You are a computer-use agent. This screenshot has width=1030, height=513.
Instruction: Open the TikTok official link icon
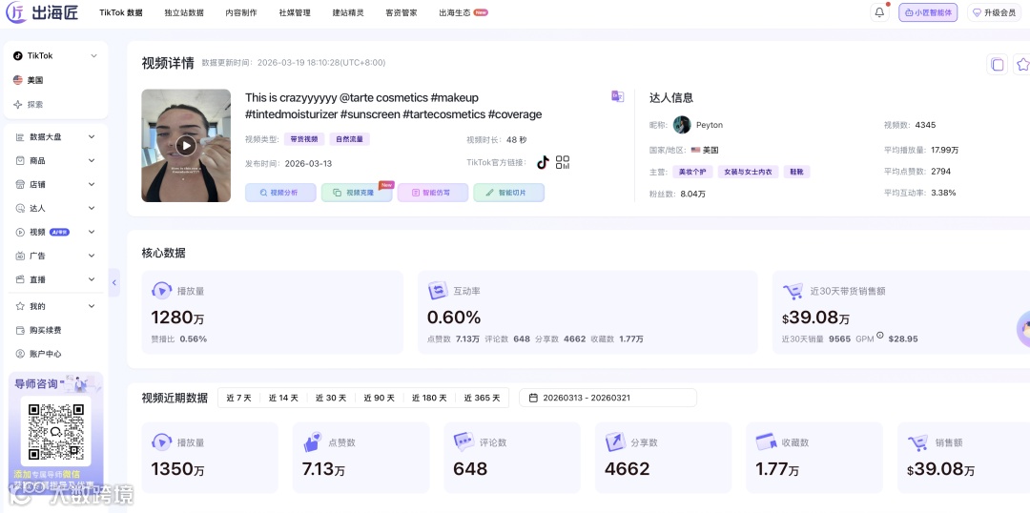point(543,163)
